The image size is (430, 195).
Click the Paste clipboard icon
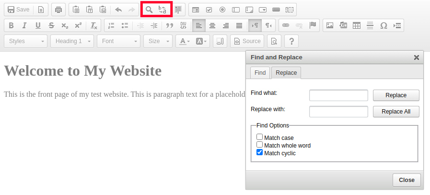76,10
